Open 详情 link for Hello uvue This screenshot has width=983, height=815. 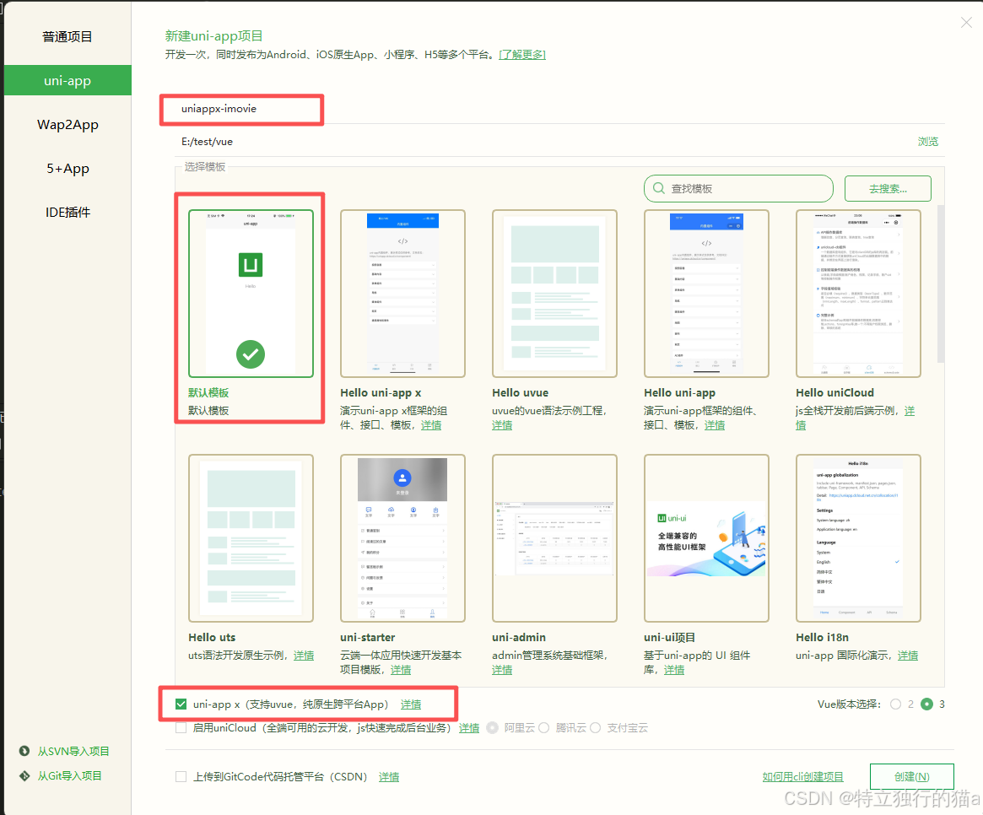(x=502, y=425)
